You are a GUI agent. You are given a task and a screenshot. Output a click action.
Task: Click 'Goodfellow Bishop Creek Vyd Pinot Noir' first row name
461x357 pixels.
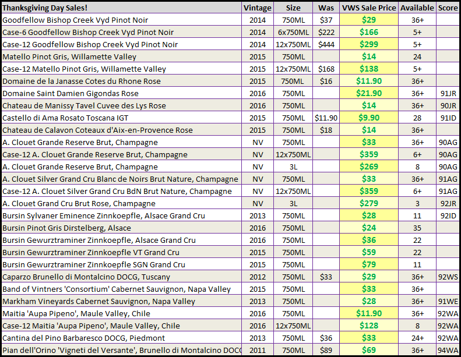75,20
